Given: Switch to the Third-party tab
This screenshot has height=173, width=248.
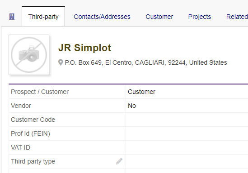Looking at the screenshot, I should (43, 17).
